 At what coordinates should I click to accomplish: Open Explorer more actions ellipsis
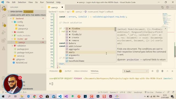click(x=42, y=7)
